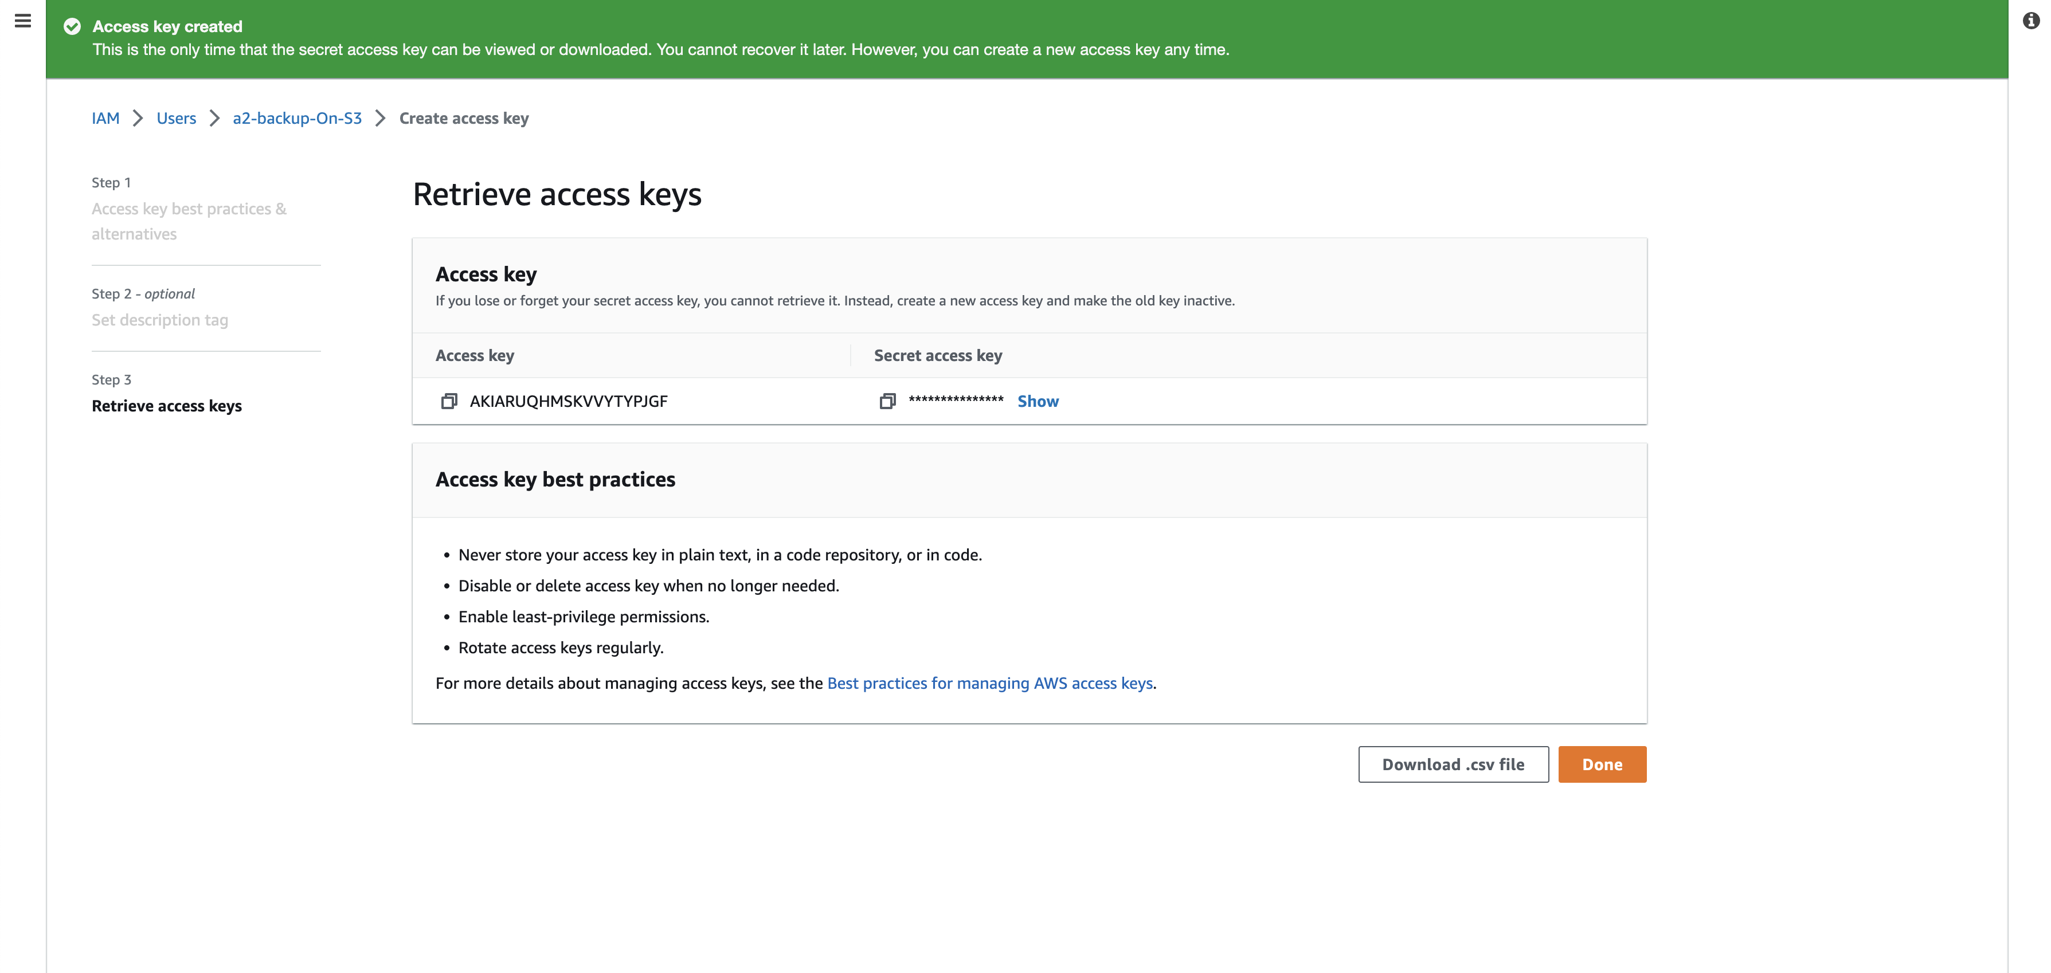Navigate to IAM via the breadcrumb

click(106, 118)
